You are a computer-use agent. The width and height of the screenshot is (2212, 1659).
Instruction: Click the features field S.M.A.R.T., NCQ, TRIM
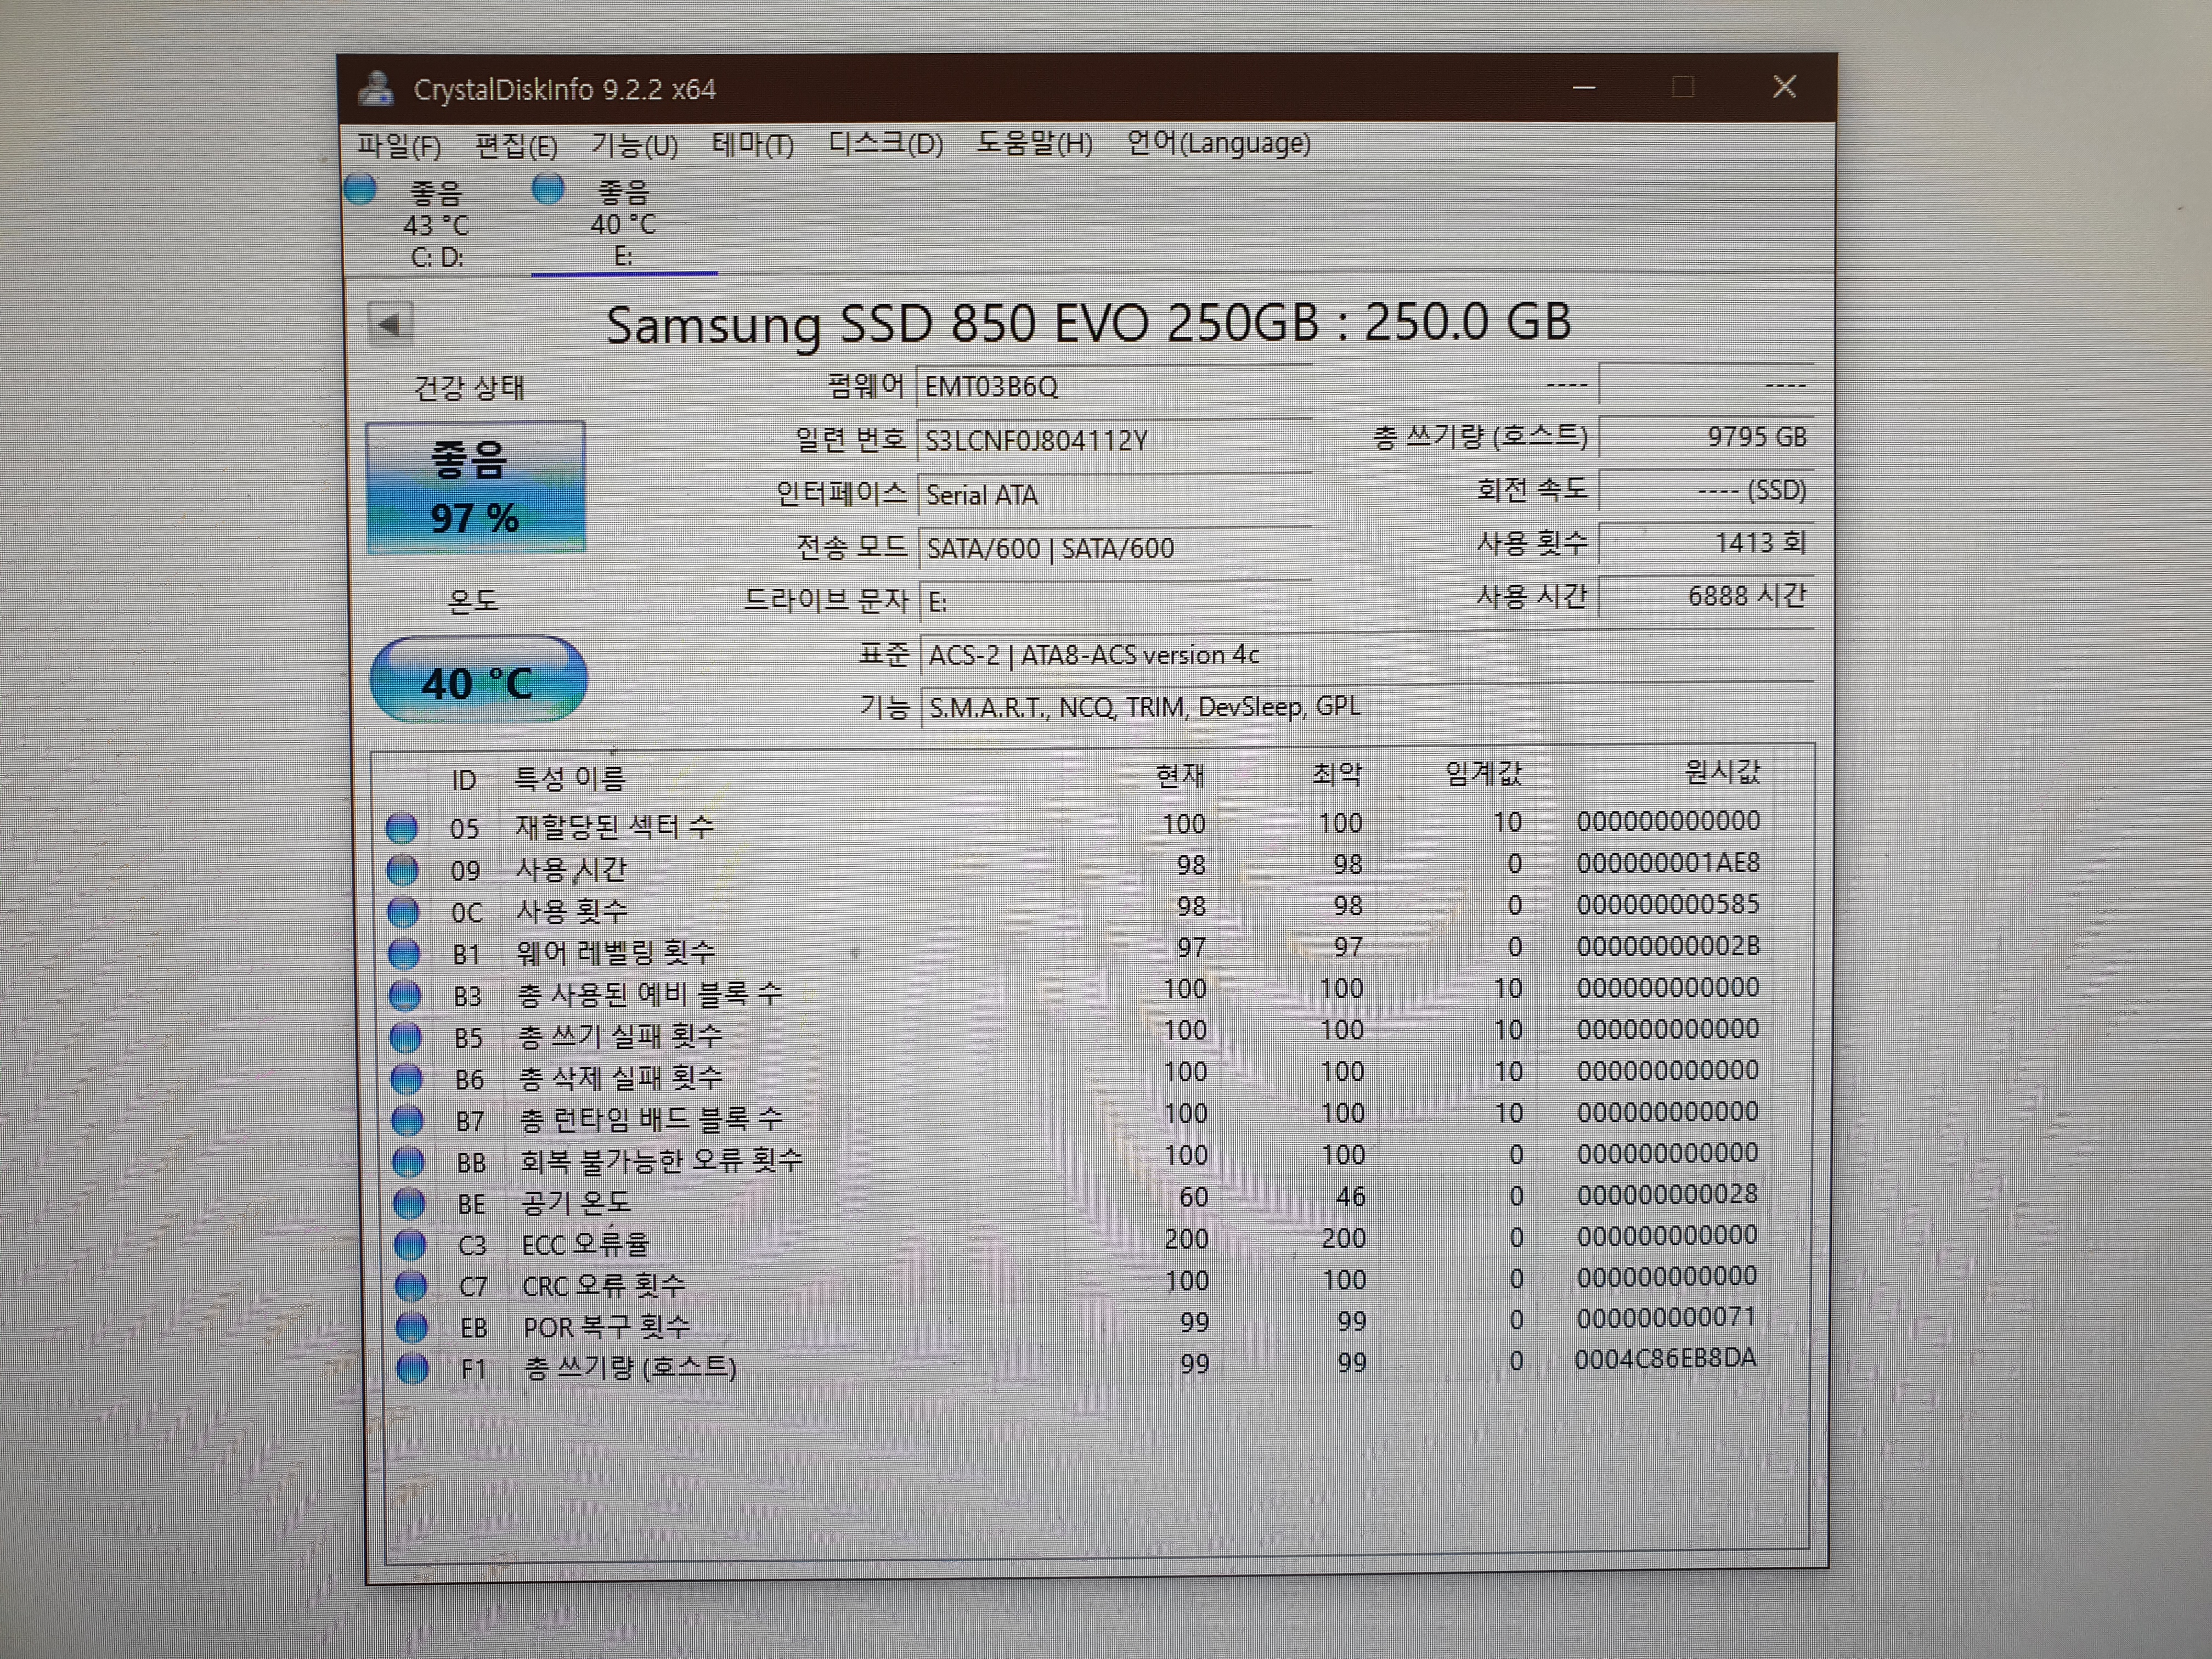pos(1366,707)
